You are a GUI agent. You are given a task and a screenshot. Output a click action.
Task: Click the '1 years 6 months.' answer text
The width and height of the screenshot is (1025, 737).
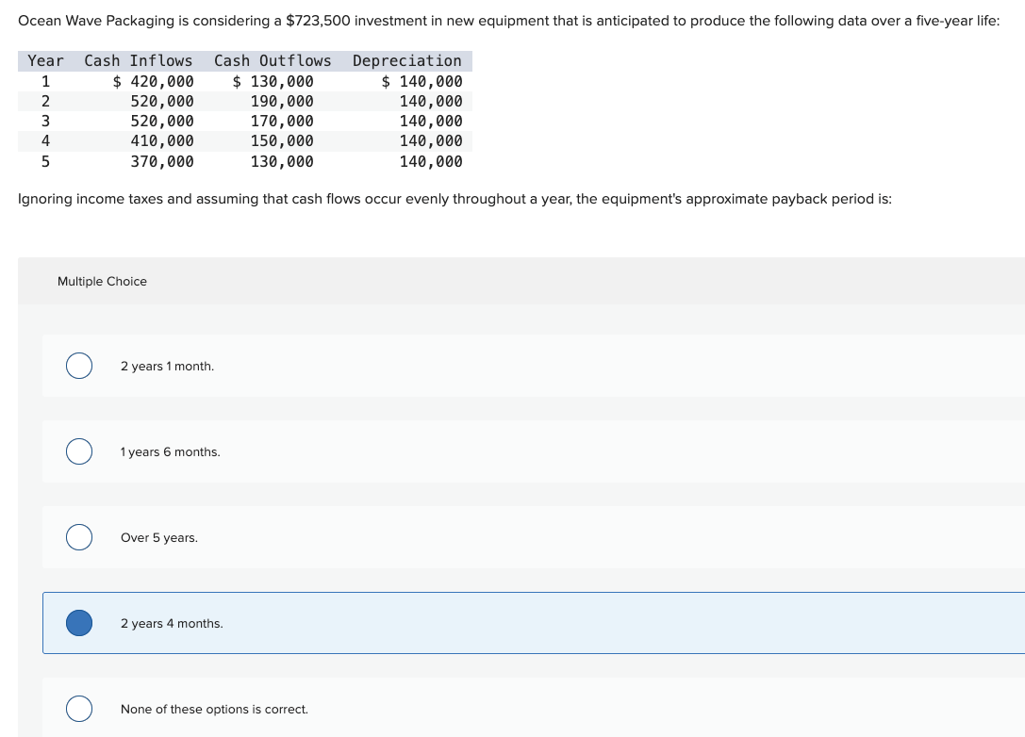pos(170,452)
